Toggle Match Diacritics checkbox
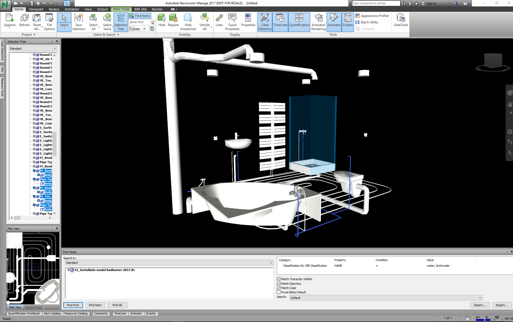 point(279,284)
